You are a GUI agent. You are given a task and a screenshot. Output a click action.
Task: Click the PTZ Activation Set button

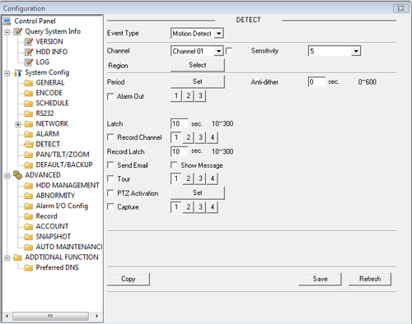coord(198,193)
